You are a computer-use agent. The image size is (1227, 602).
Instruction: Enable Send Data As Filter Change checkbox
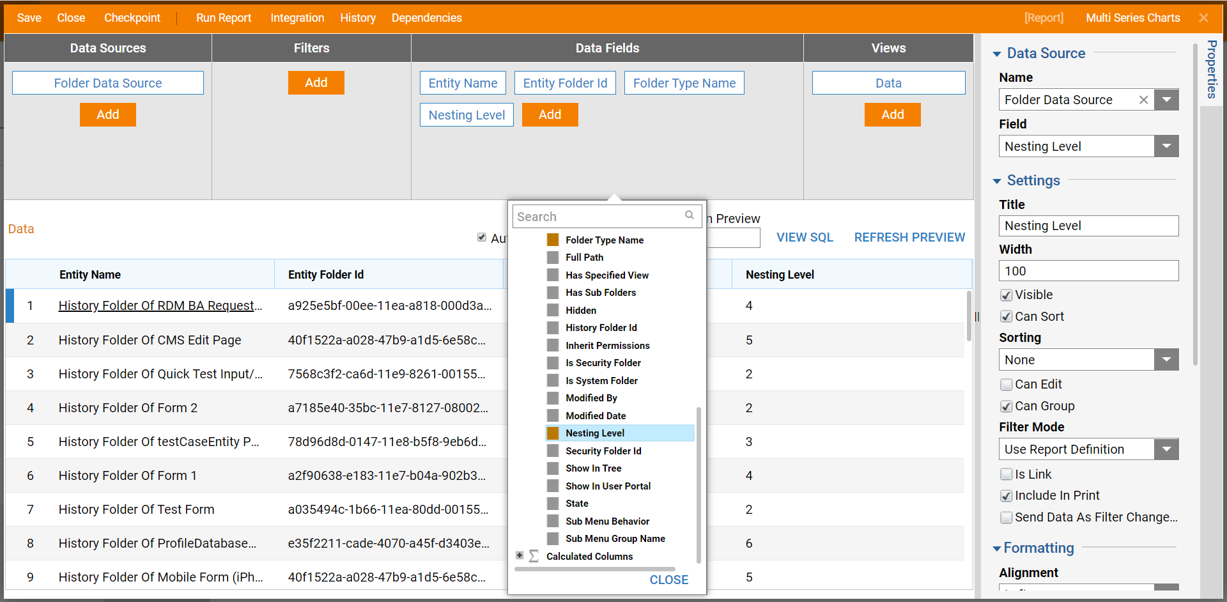1007,517
